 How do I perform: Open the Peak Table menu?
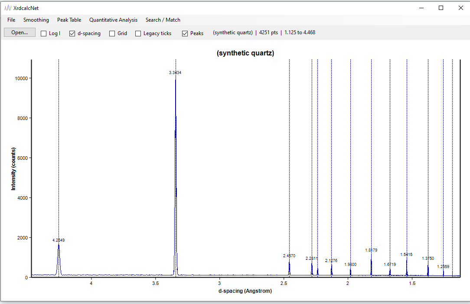pos(69,20)
